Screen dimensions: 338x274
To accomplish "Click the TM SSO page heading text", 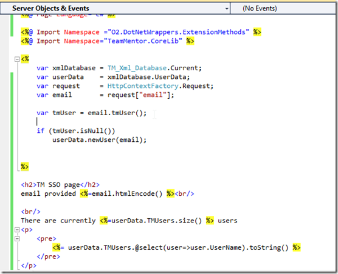I will [58, 185].
